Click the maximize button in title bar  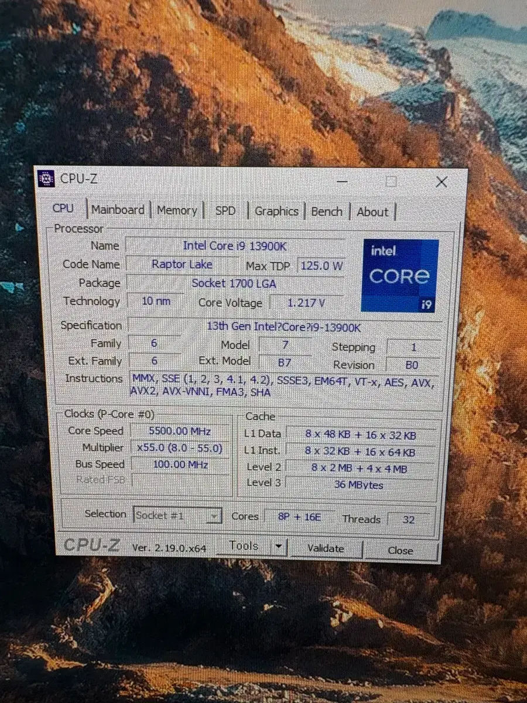(391, 182)
